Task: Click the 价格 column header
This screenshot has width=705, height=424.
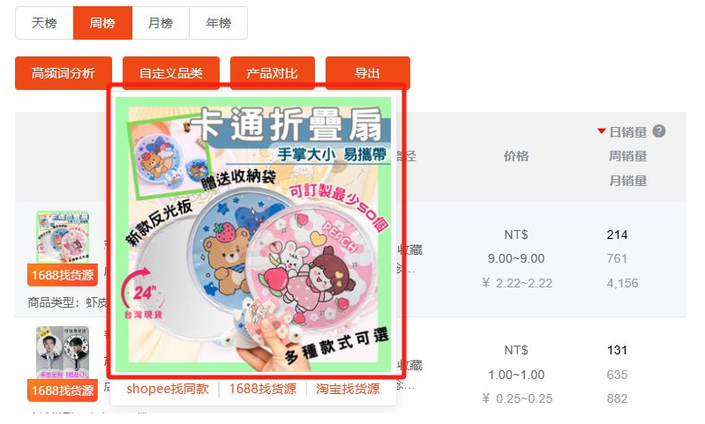Action: (515, 156)
